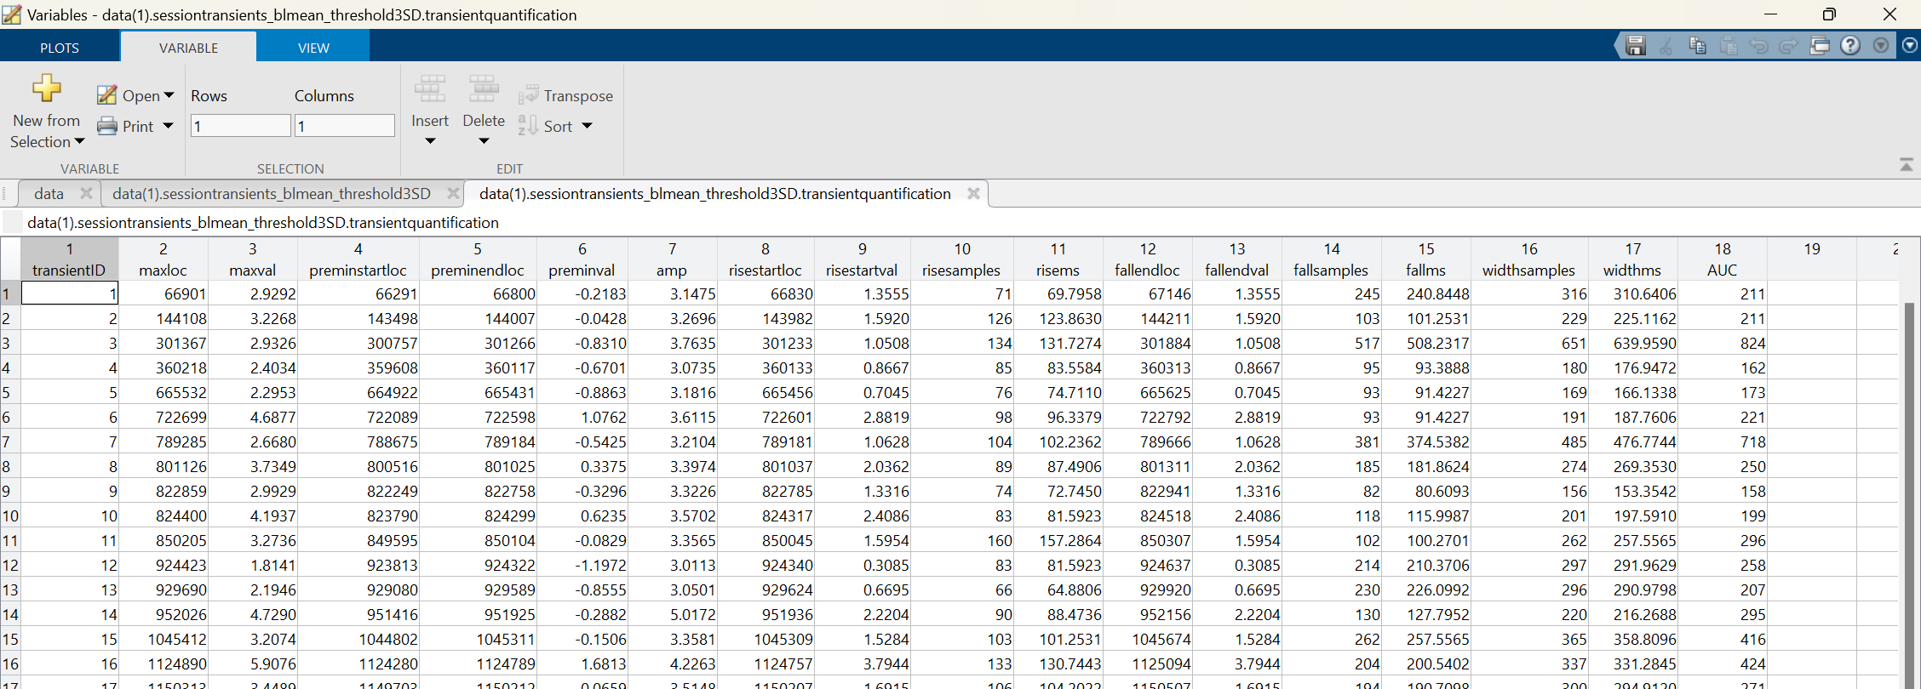
Task: Click the cell with value 4.6877
Action: 253,418
